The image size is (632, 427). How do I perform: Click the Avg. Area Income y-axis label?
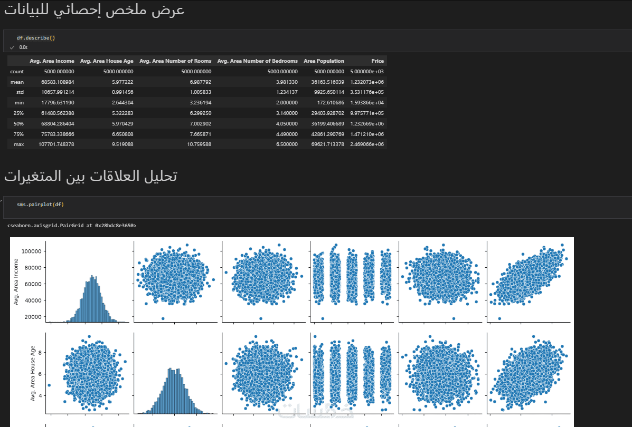click(16, 282)
